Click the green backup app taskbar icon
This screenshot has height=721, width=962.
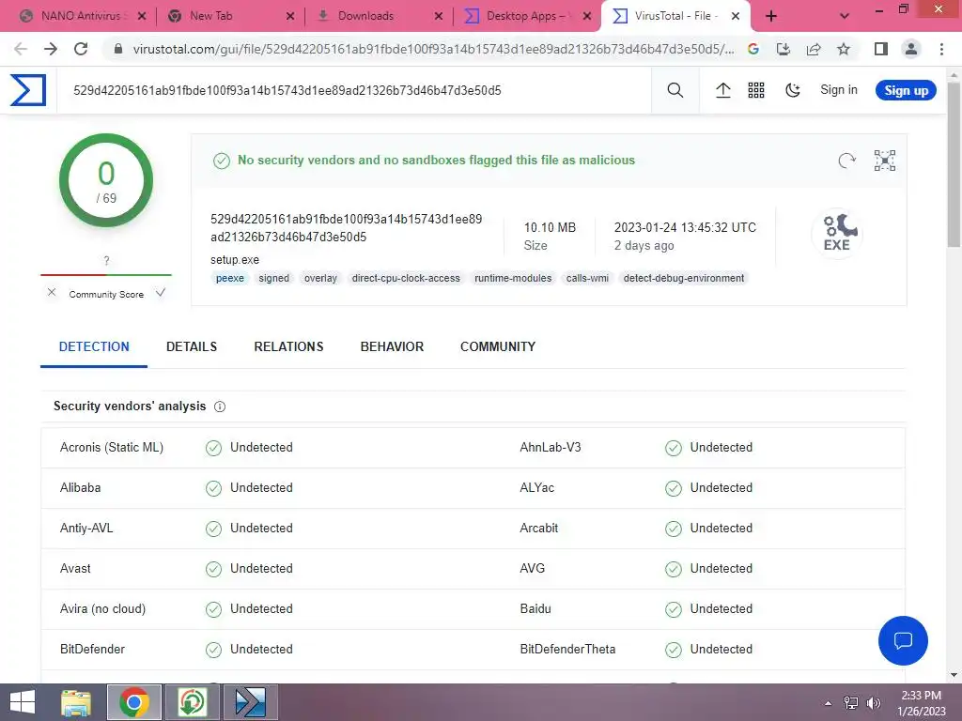click(x=192, y=702)
